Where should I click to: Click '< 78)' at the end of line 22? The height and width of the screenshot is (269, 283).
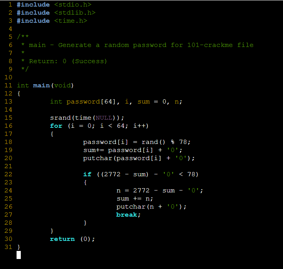point(188,174)
